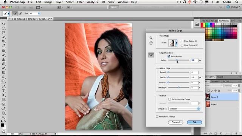The width and height of the screenshot is (242, 136).
Task: Open the CS Live dropdown
Action: 233,7
